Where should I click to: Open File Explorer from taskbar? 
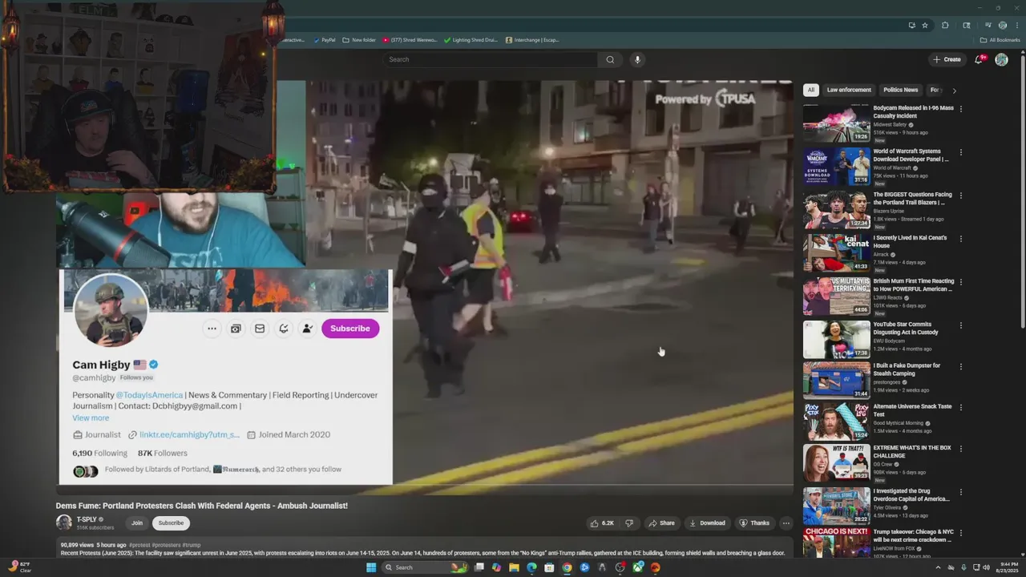tap(514, 567)
